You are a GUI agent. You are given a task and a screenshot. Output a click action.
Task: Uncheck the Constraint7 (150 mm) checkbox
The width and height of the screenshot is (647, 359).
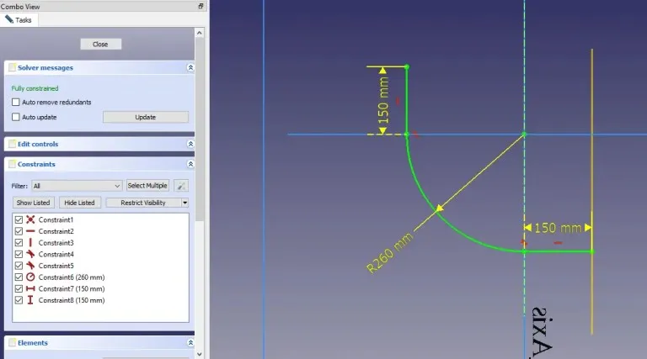tap(19, 289)
